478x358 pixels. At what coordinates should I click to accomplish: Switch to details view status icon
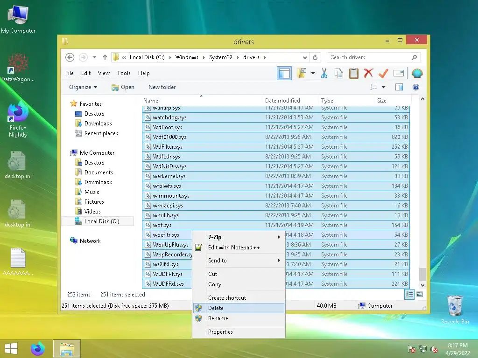(409, 294)
